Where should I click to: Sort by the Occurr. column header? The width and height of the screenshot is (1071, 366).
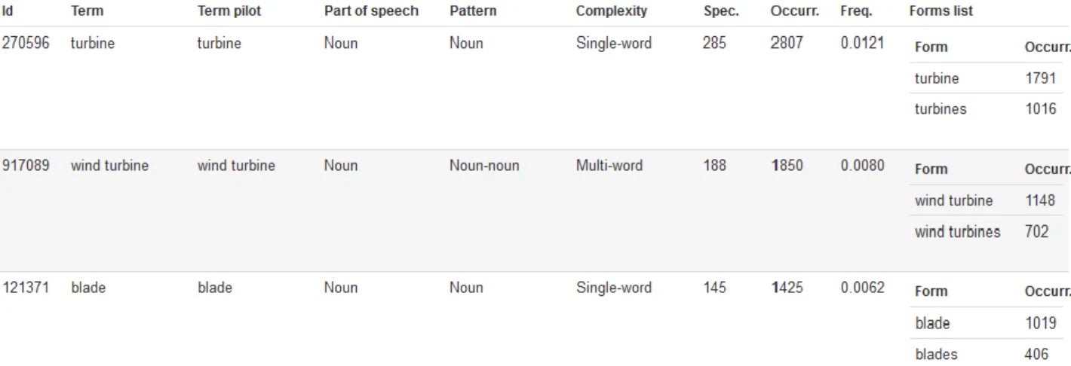point(795,11)
